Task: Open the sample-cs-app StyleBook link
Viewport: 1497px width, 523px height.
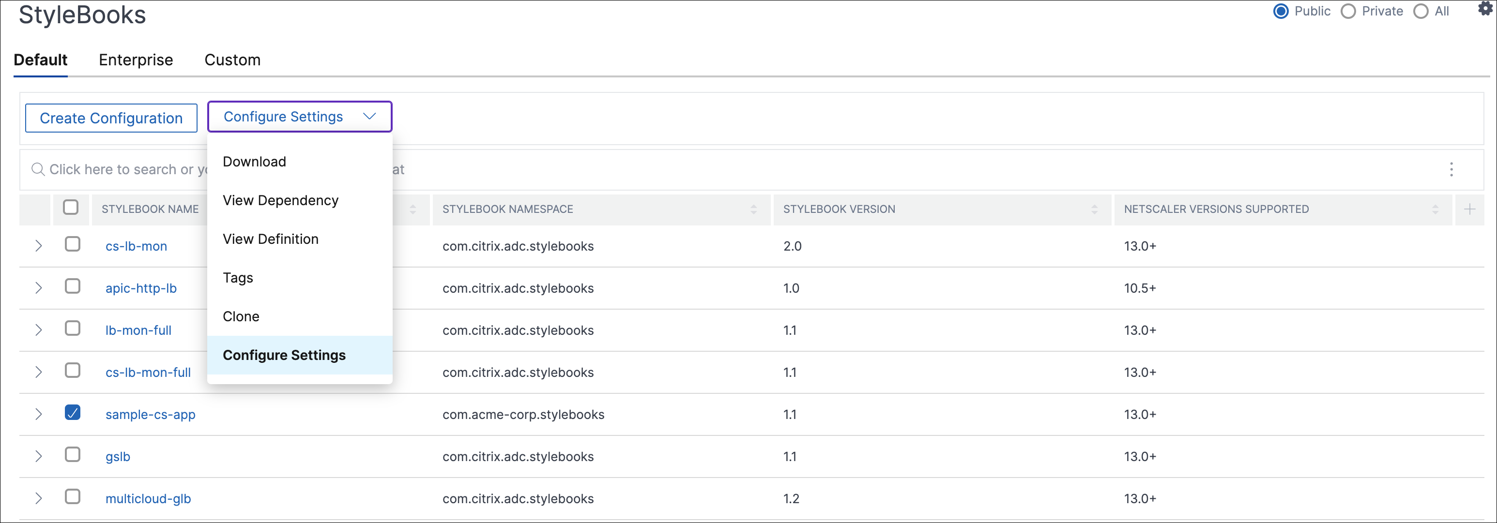Action: (x=151, y=415)
